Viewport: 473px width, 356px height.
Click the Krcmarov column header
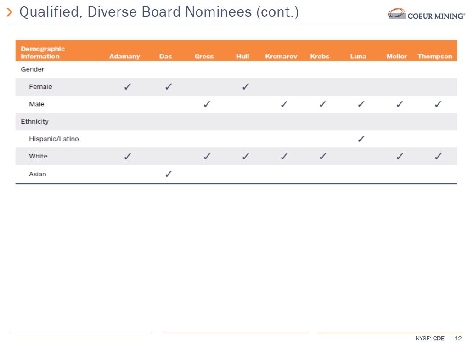tap(281, 57)
